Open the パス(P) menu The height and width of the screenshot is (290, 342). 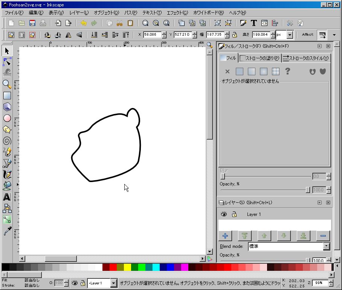pos(131,13)
